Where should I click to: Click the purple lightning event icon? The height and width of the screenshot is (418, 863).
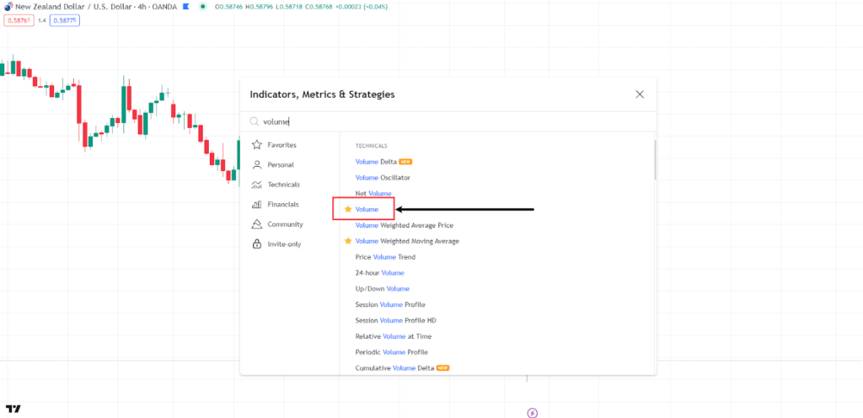point(532,412)
